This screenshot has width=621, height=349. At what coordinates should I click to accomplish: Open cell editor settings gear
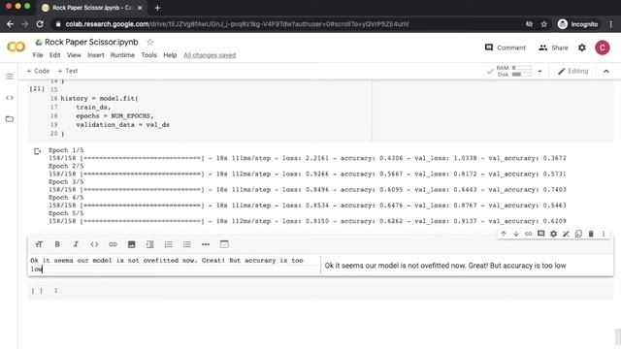pyautogui.click(x=553, y=234)
